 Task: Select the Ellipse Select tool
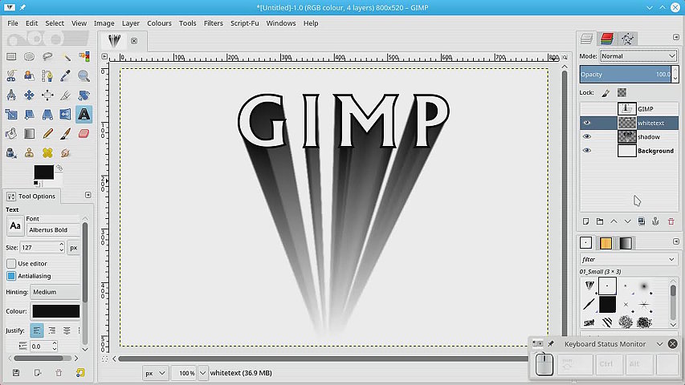click(29, 56)
